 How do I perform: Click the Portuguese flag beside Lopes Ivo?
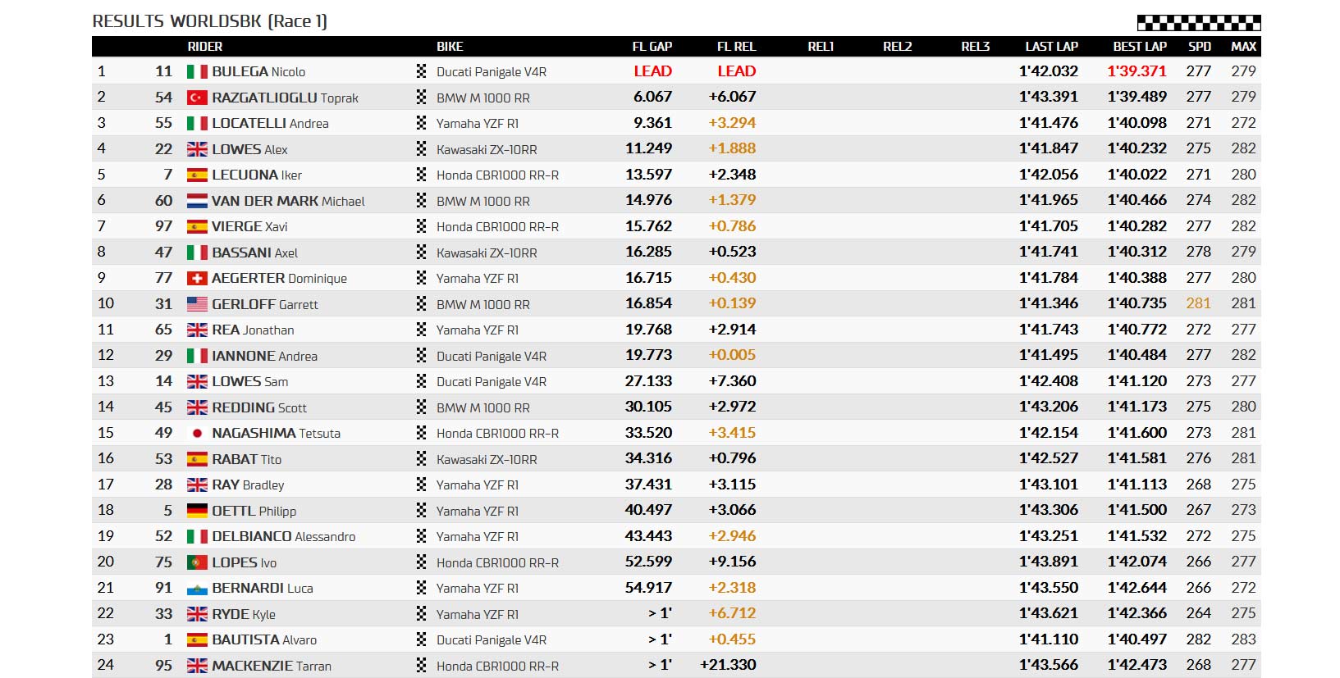pos(197,562)
